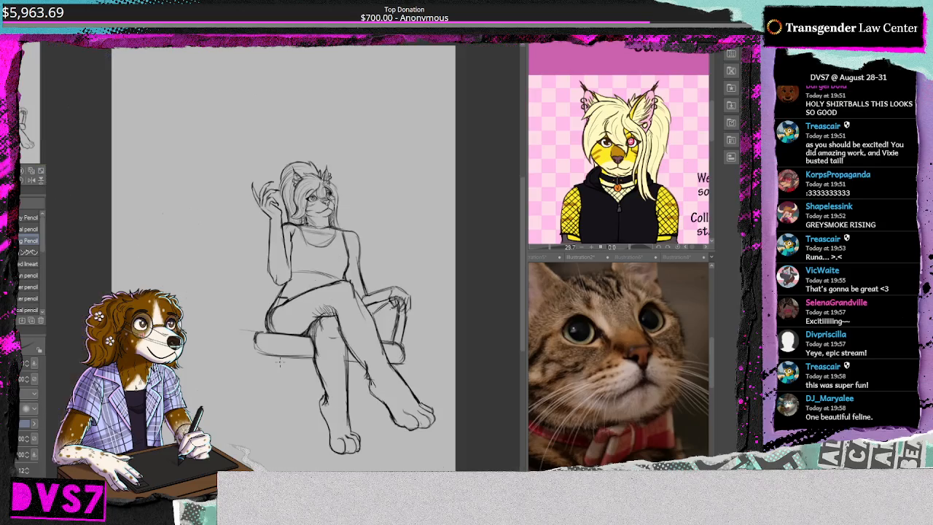Click the fit-to-window icon beside the zoom controls
This screenshot has height=525, width=933.
[x=601, y=248]
